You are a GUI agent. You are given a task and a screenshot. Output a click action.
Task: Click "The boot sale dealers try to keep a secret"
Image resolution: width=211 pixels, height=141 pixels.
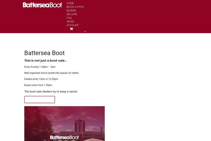(51, 92)
